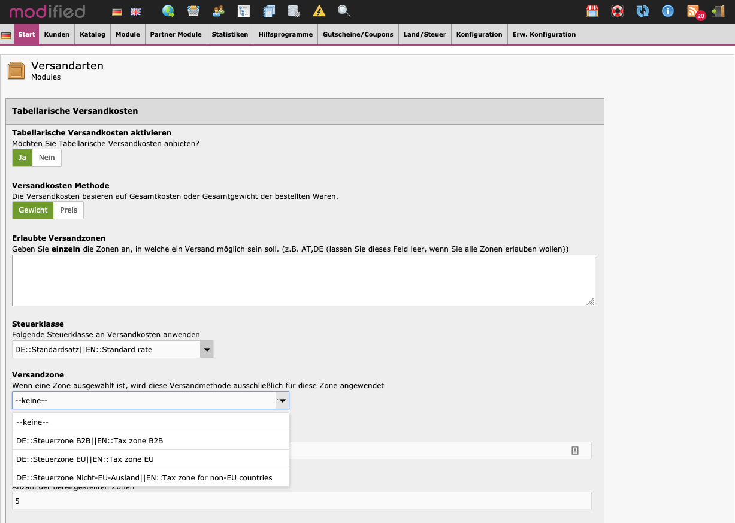Select Gewicht as shipping cost method
This screenshot has width=735, height=523.
click(33, 210)
